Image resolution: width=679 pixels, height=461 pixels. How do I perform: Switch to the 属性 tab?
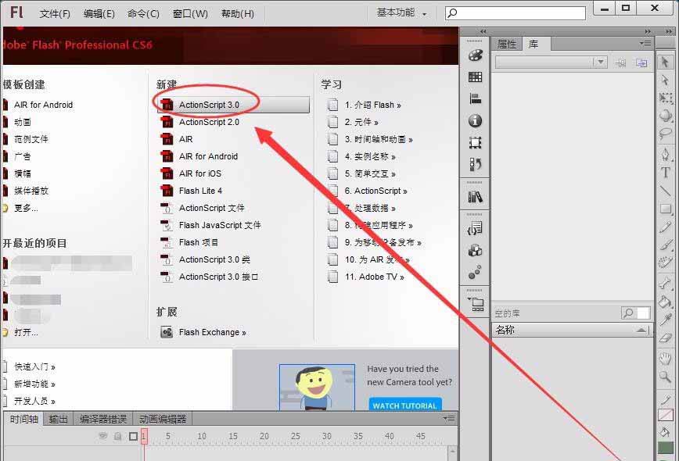507,44
